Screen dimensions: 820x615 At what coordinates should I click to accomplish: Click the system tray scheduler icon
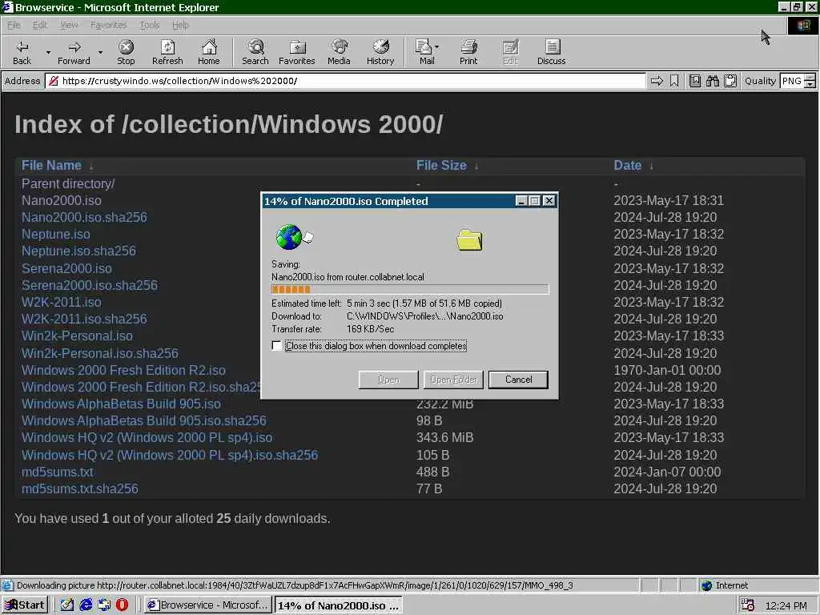tap(747, 605)
